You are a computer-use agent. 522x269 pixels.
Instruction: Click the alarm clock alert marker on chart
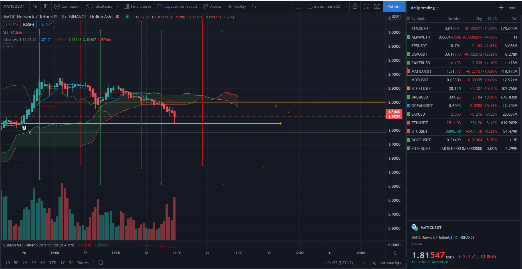pos(24,128)
